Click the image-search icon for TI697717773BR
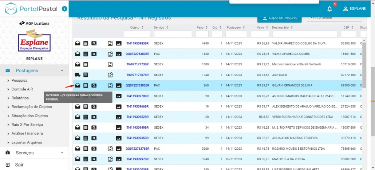The height and width of the screenshot is (170, 375). pyautogui.click(x=110, y=65)
